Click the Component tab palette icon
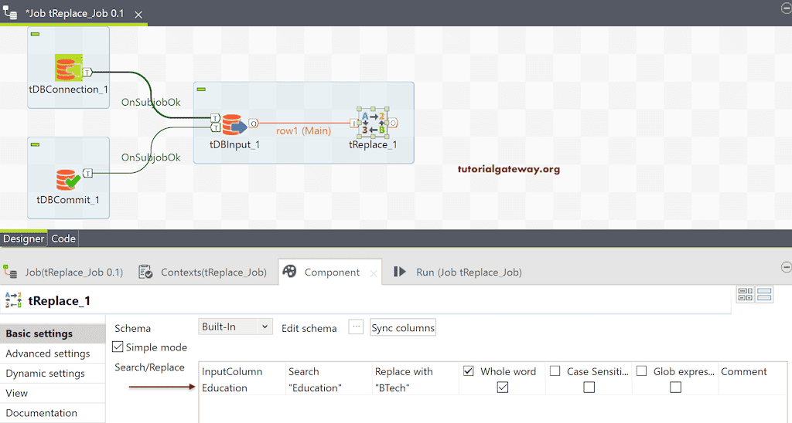The height and width of the screenshot is (423, 792). coord(289,271)
